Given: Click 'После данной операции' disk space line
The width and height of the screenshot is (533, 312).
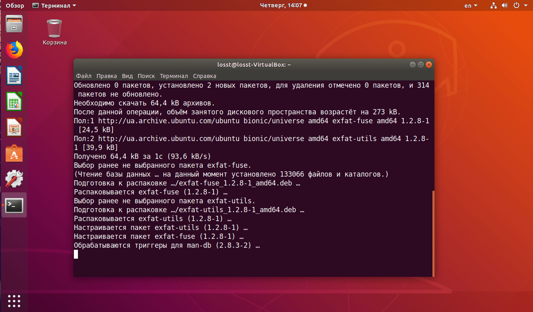Looking at the screenshot, I should (x=237, y=112).
